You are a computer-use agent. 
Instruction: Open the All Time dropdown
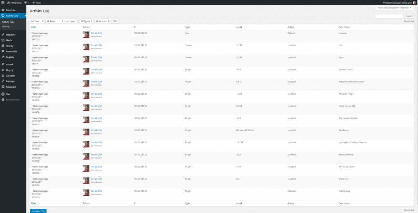tap(37, 21)
